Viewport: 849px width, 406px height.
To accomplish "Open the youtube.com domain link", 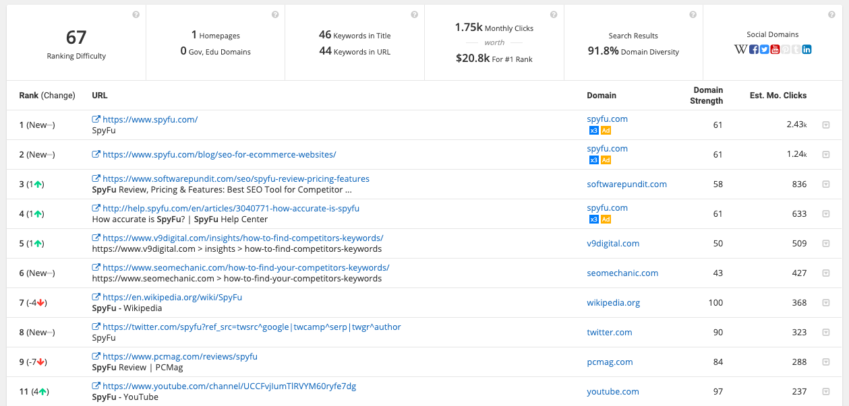I will [613, 392].
